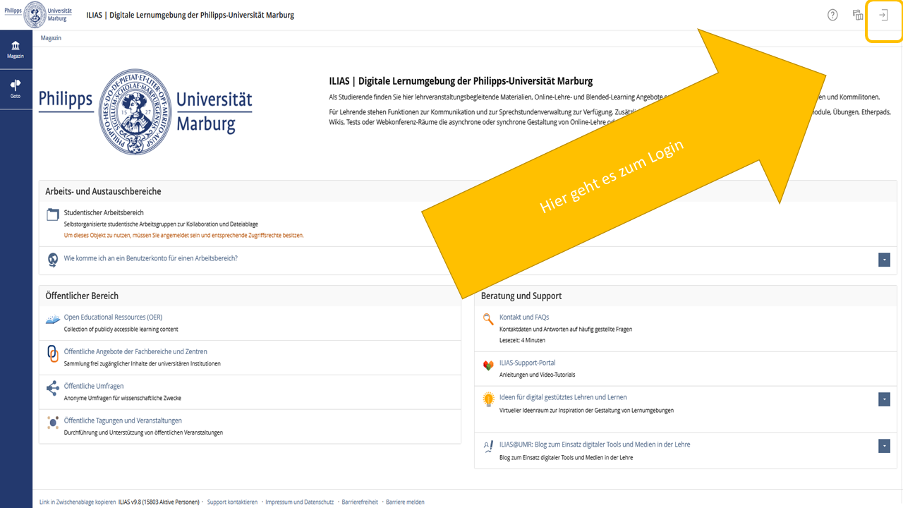Screen dimensions: 903x508
Task: Open the dropdown on Ideen für digital gestütztes Lehren
Action: coord(884,399)
